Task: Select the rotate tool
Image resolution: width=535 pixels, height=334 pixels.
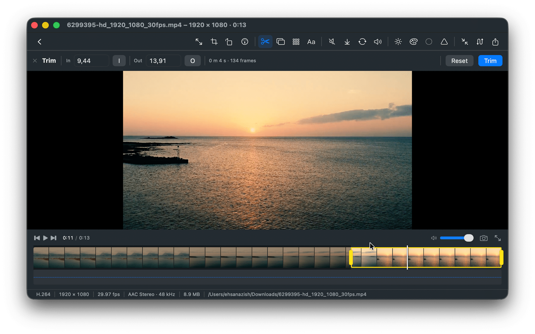Action: pyautogui.click(x=229, y=42)
